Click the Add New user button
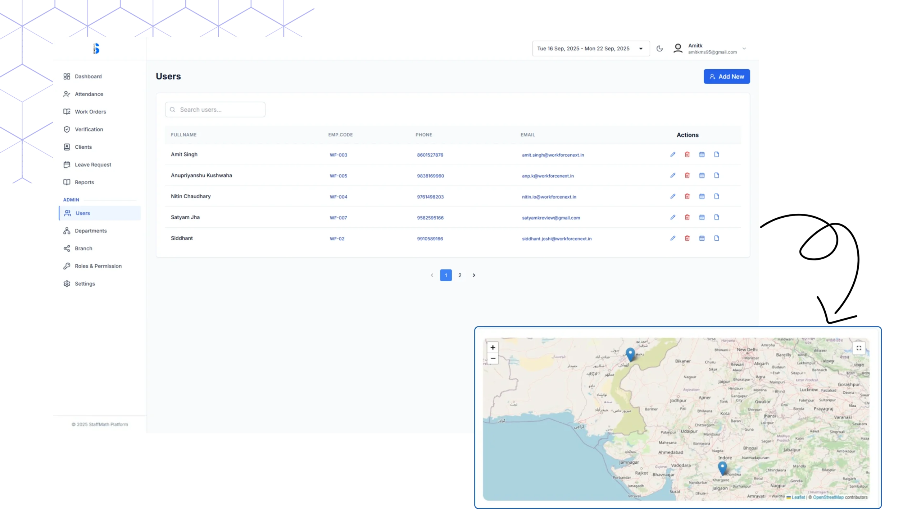This screenshot has width=921, height=528. (726, 77)
